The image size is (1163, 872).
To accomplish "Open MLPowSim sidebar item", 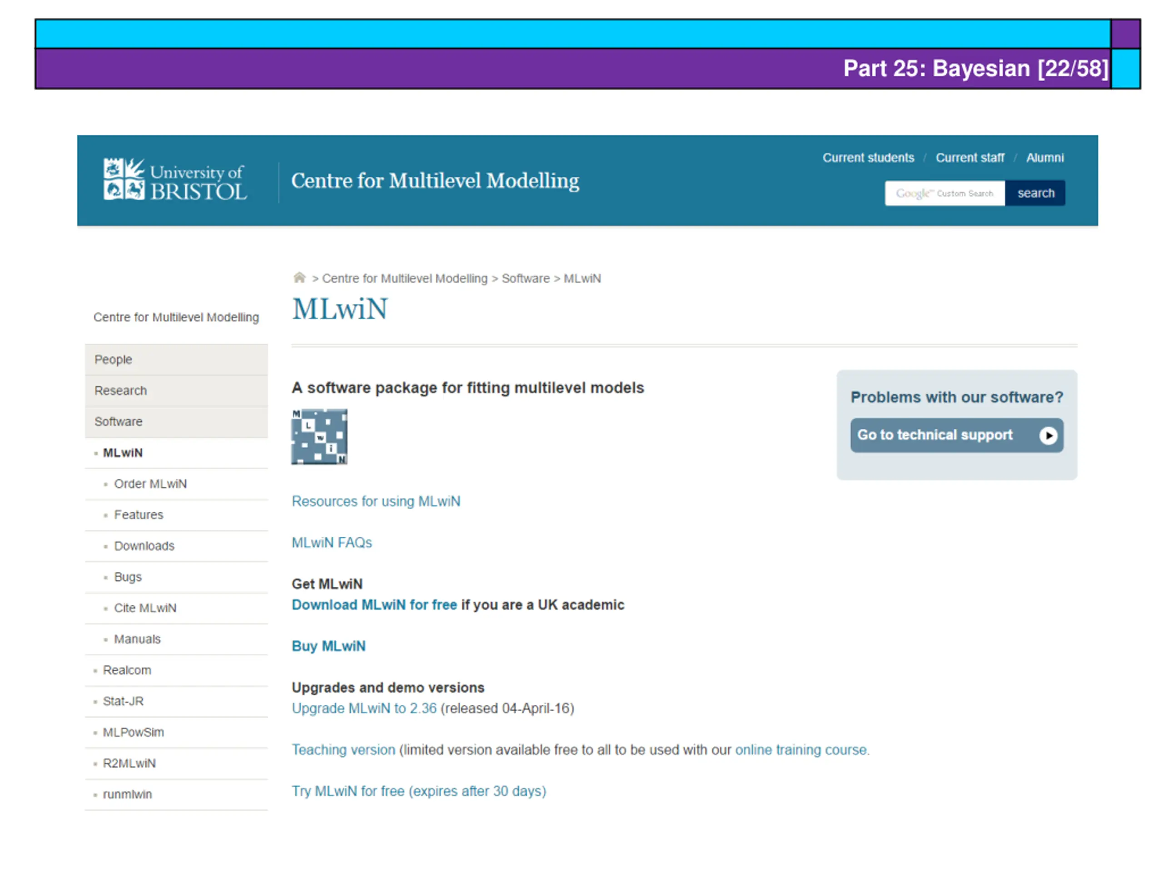I will click(176, 732).
